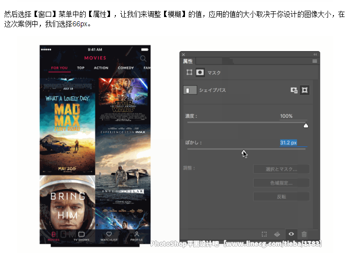Click the add vector mask icon
This screenshot has height=253, width=349.
(304, 90)
